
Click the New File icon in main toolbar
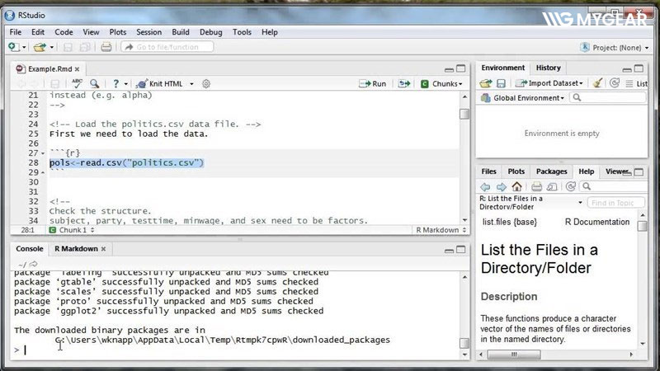(13, 47)
